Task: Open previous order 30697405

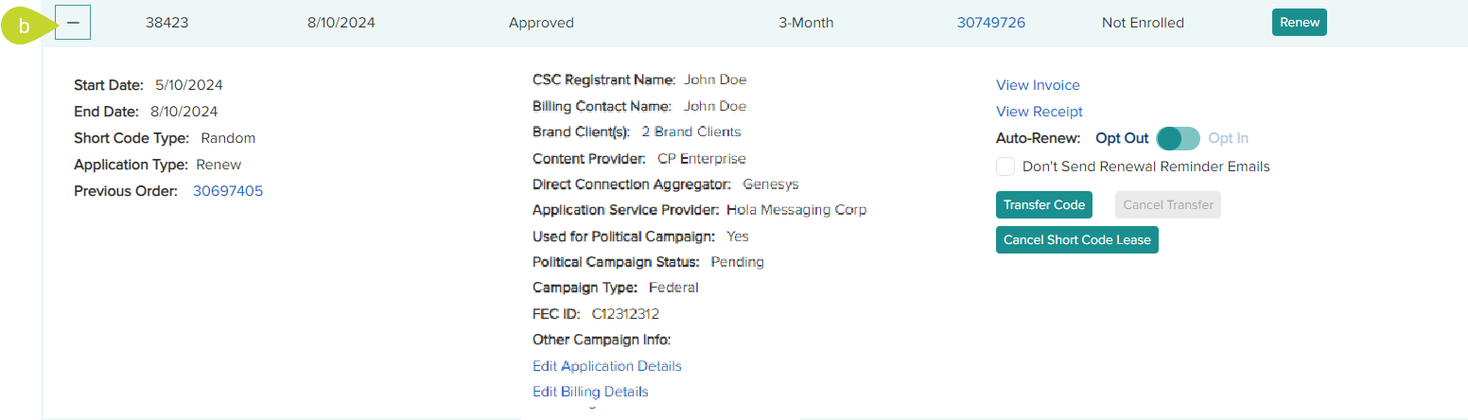Action: pyautogui.click(x=228, y=191)
